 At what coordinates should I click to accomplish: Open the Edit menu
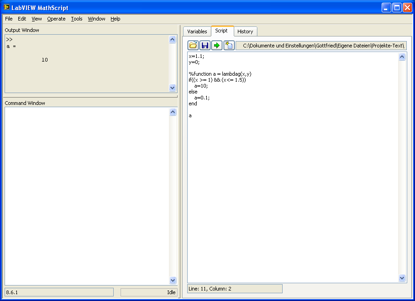click(x=22, y=19)
